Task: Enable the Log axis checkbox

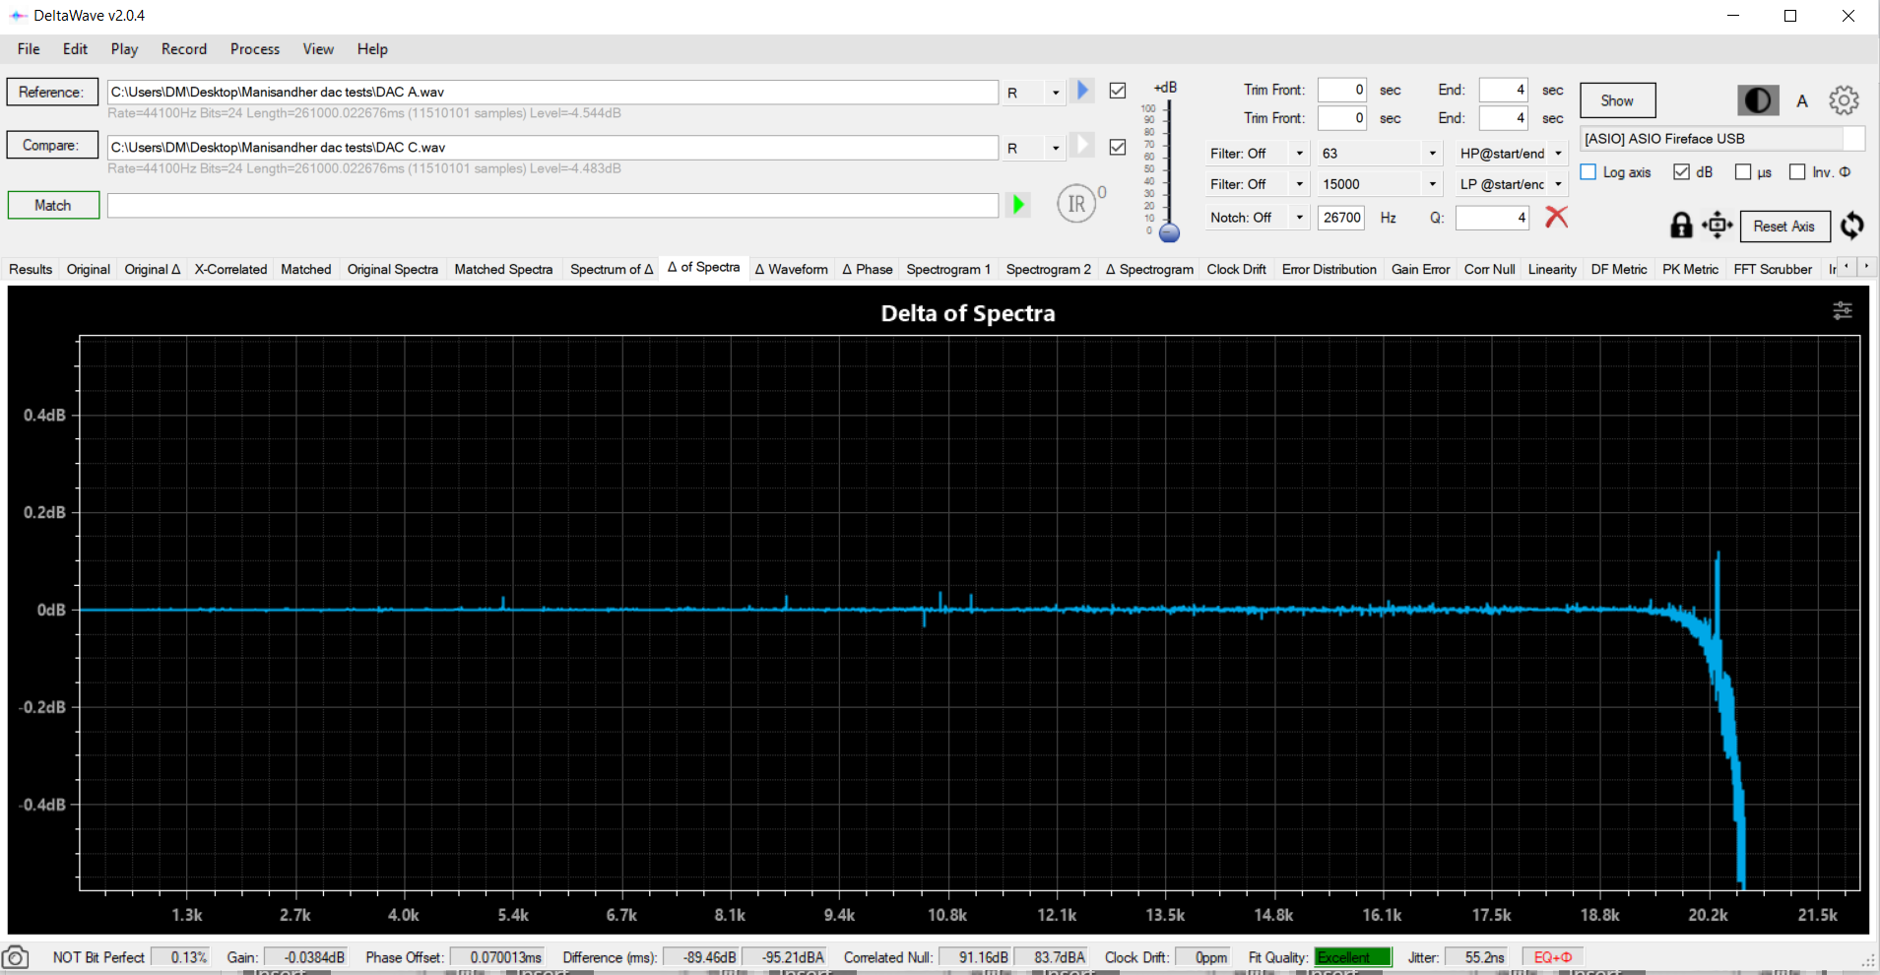Action: point(1588,172)
